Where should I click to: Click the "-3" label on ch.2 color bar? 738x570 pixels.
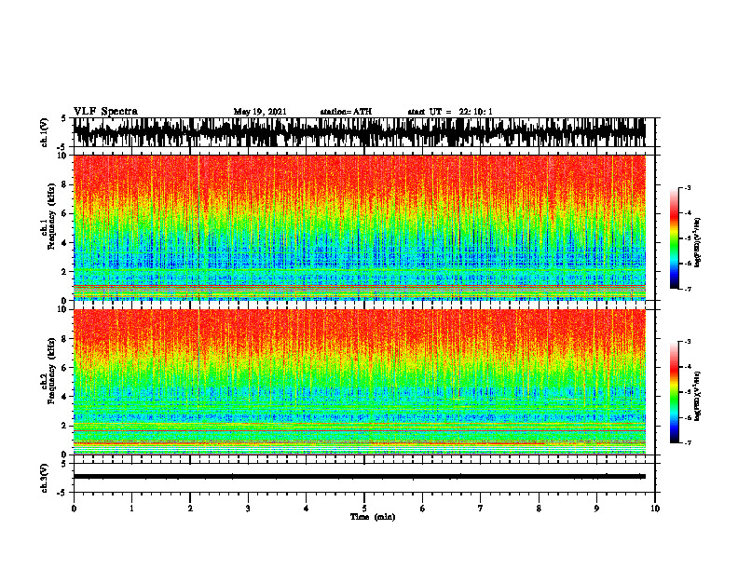pyautogui.click(x=688, y=342)
